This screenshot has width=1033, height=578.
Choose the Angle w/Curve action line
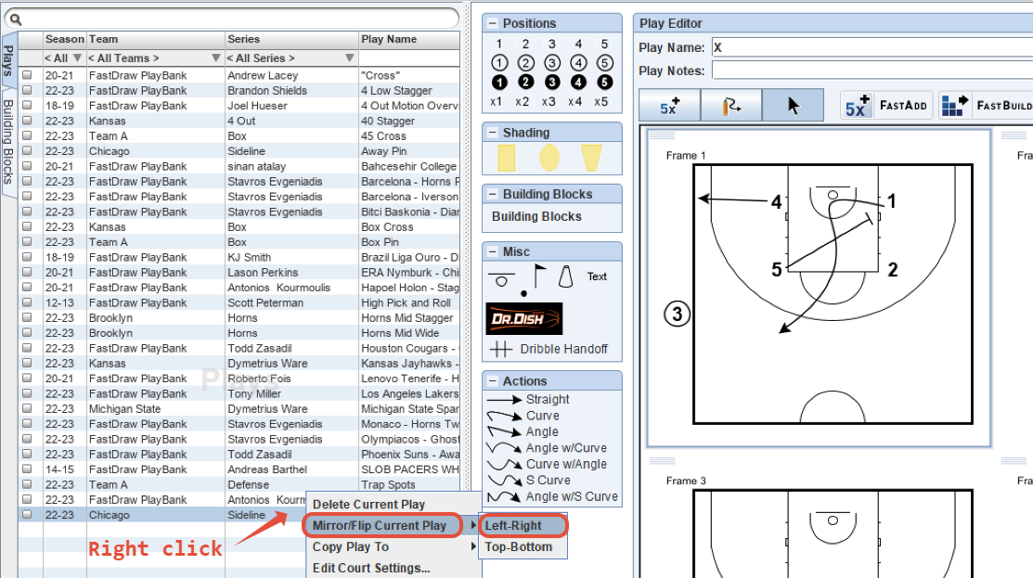pos(546,448)
